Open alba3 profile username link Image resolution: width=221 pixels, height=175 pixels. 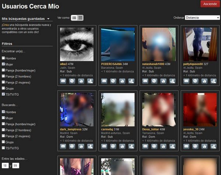click(x=63, y=64)
